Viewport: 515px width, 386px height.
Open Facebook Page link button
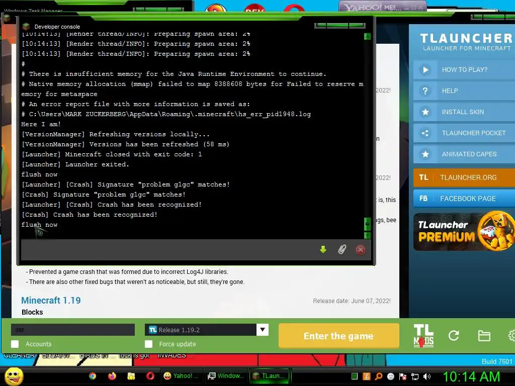(464, 199)
